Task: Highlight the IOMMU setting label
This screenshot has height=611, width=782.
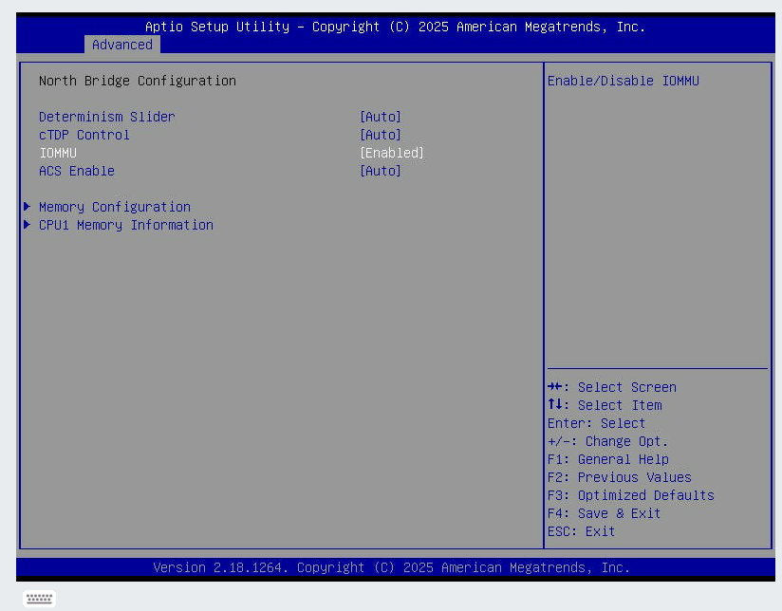Action: [58, 153]
